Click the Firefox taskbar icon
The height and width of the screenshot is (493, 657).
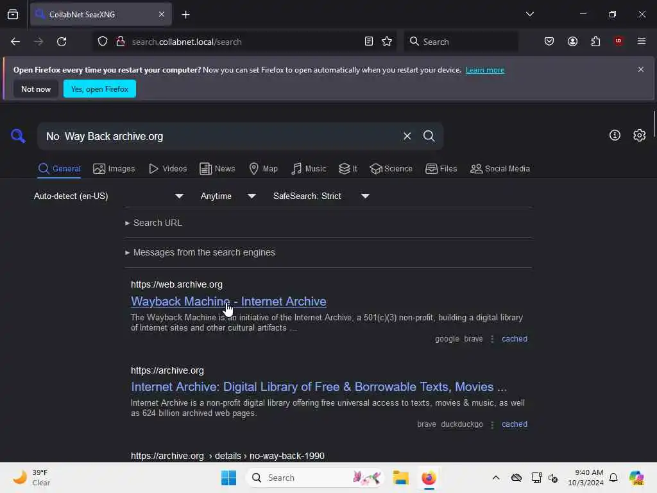click(x=429, y=478)
